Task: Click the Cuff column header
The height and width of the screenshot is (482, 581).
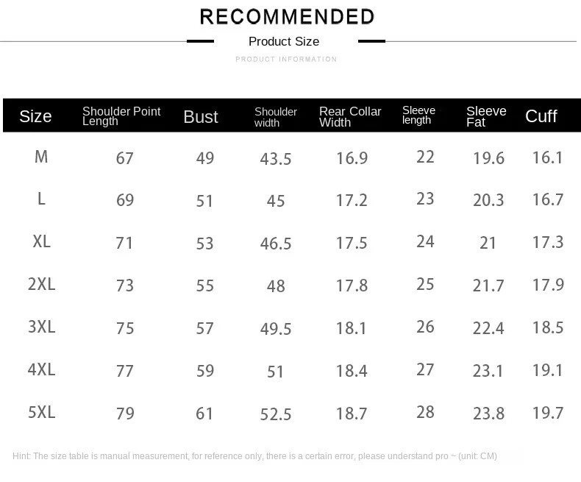Action: click(x=541, y=116)
